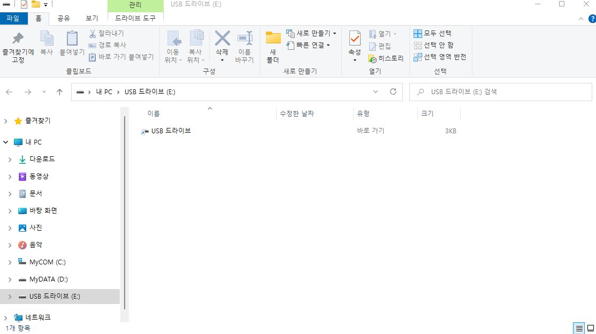
Task: Click Invert Selection (선택 영역 반전)
Action: pyautogui.click(x=440, y=57)
